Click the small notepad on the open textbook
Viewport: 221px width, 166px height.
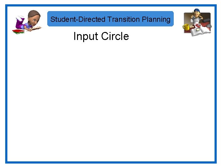click(198, 30)
